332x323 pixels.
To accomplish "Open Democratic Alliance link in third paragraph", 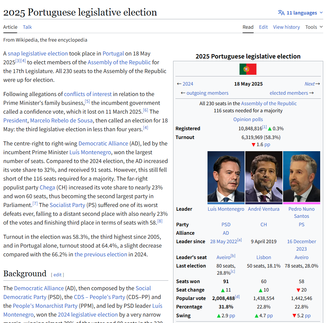I will (103, 143).
